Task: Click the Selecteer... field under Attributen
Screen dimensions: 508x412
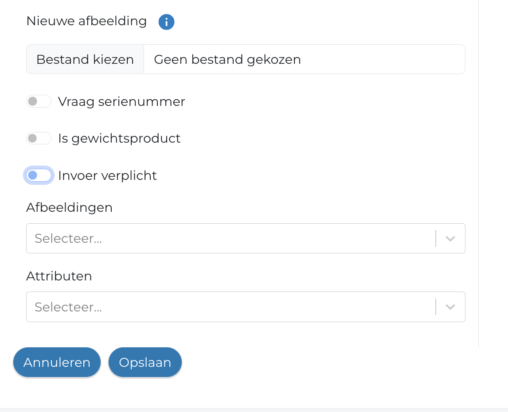Action: 231,307
